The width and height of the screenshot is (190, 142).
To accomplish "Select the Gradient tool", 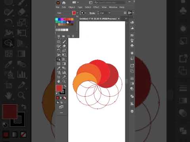I will (64, 64).
